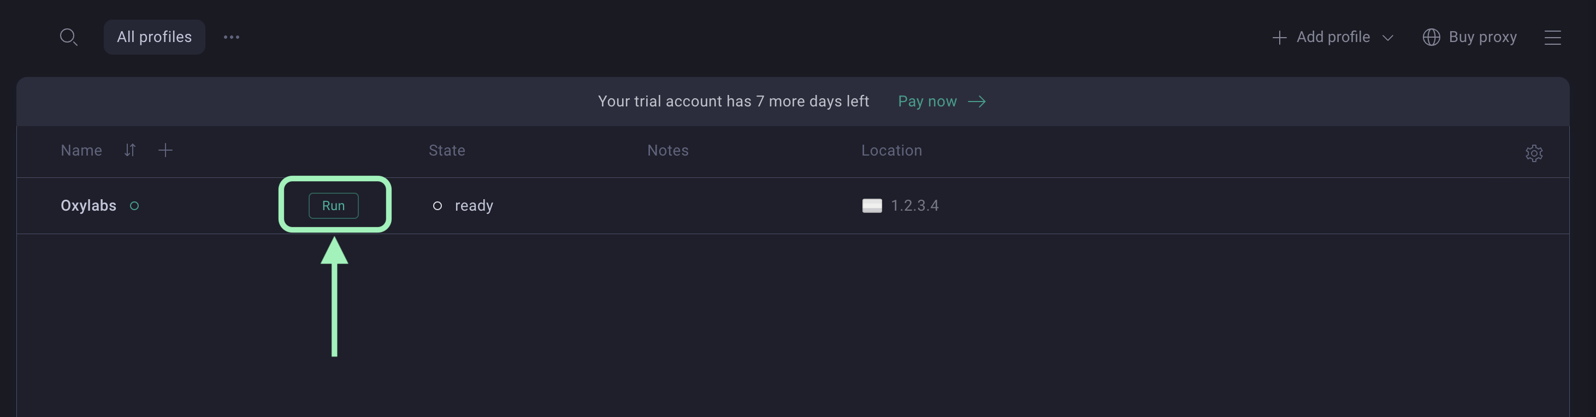1596x417 pixels.
Task: Click the Name column header
Action: [81, 150]
